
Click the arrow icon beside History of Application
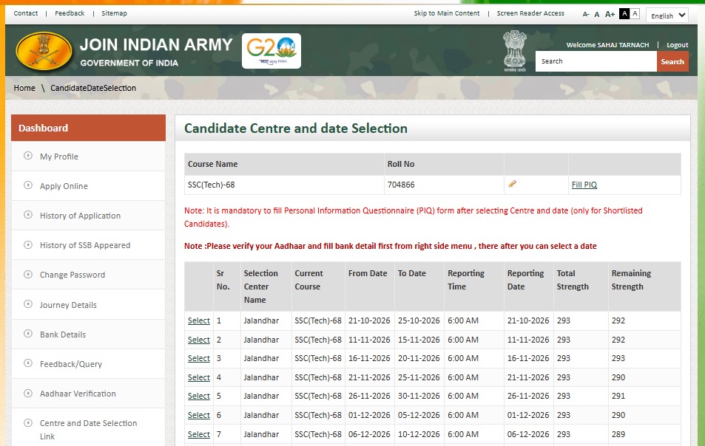tap(28, 215)
